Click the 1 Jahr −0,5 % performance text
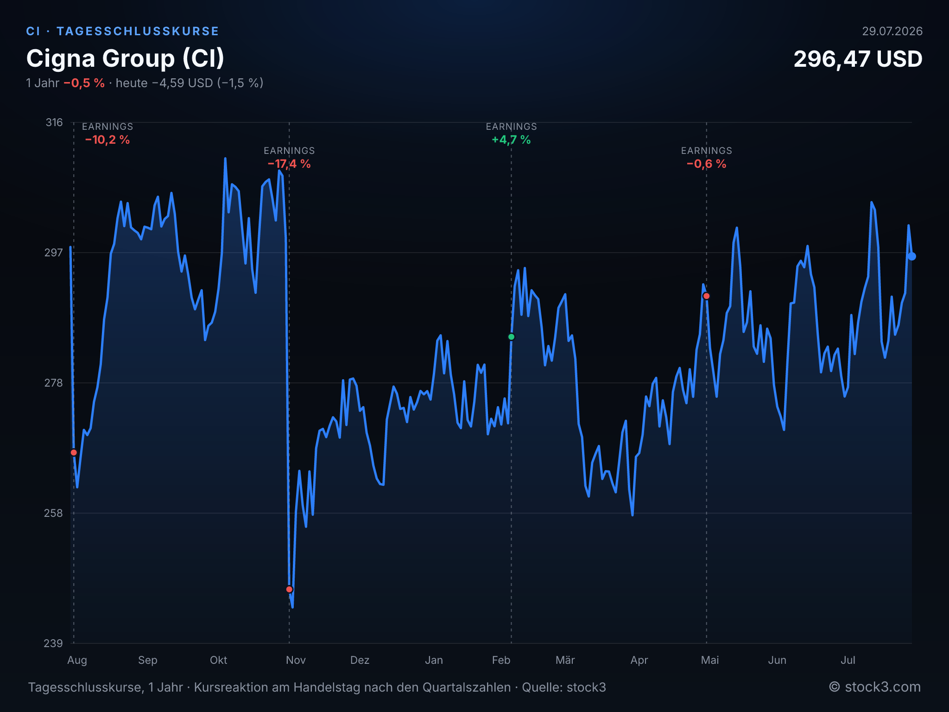 click(65, 83)
